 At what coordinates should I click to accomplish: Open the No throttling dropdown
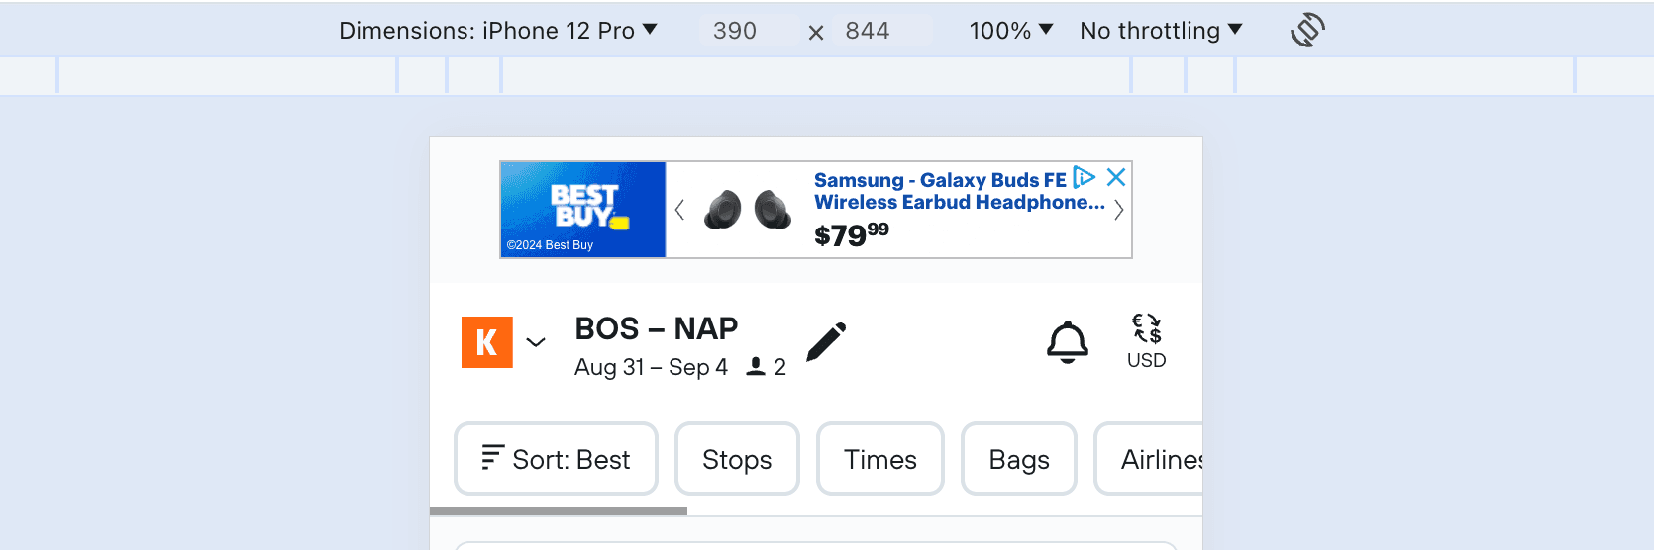(x=1161, y=31)
